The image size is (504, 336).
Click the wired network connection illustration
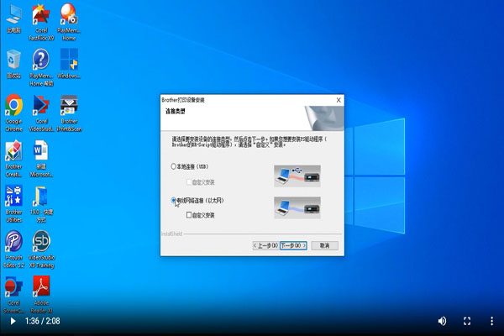(x=297, y=207)
